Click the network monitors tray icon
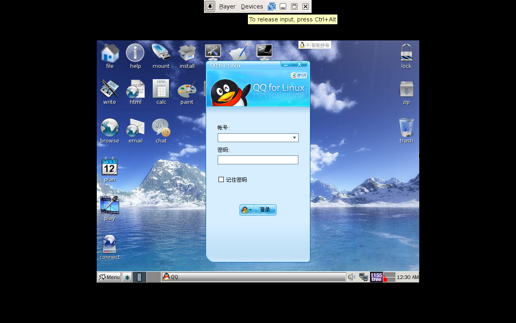Viewport: 516px width, 323px height. [364, 277]
